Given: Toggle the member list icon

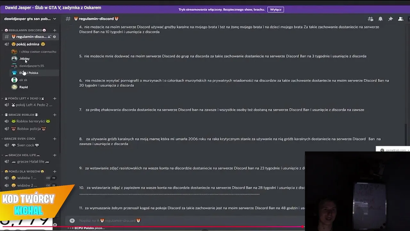Looking at the screenshot, I should pos(400,19).
